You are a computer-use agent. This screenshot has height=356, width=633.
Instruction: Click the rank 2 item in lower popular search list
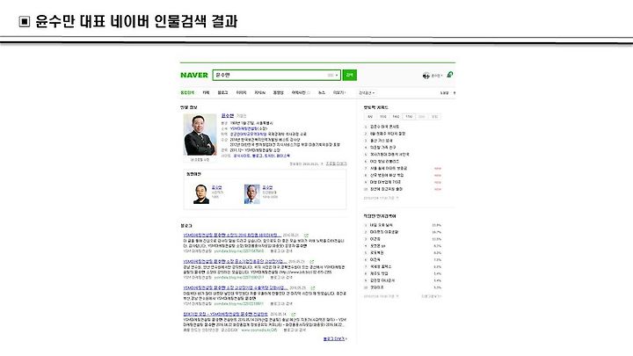[384, 232]
